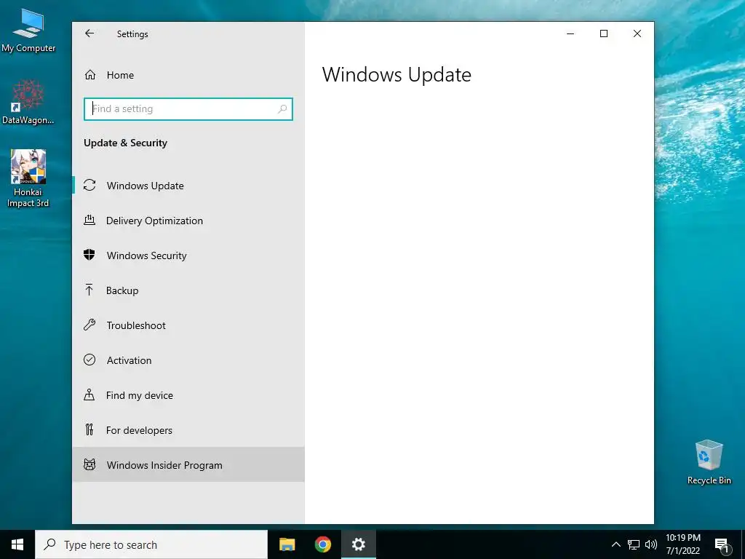Select the Troubleshoot wrench icon

click(x=89, y=325)
